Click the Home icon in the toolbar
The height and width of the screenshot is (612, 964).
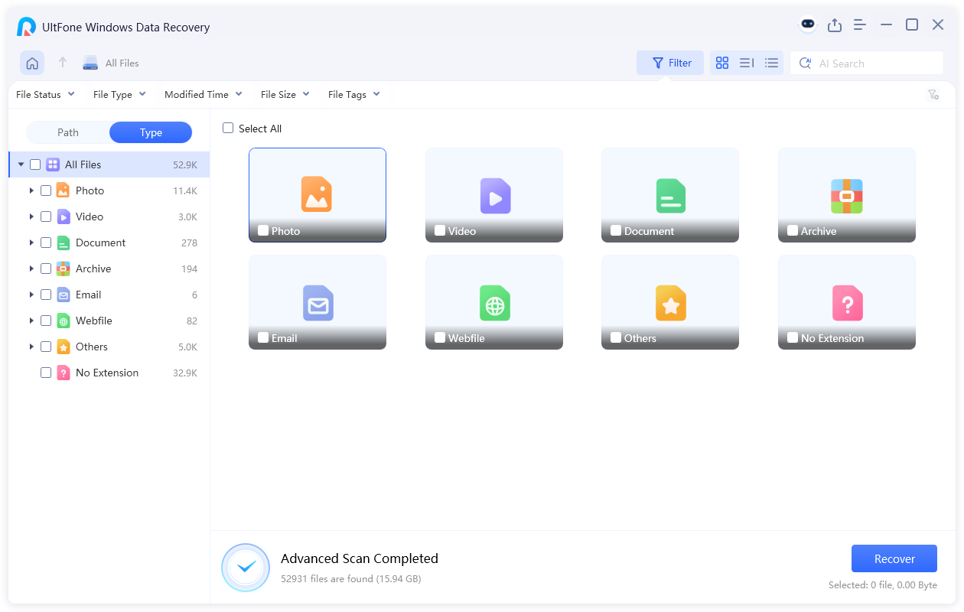click(32, 63)
